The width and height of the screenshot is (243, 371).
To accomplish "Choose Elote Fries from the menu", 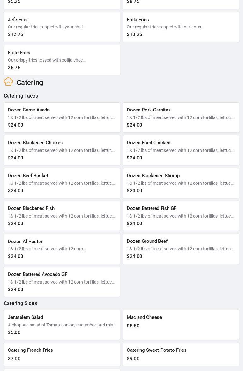I will (x=62, y=60).
